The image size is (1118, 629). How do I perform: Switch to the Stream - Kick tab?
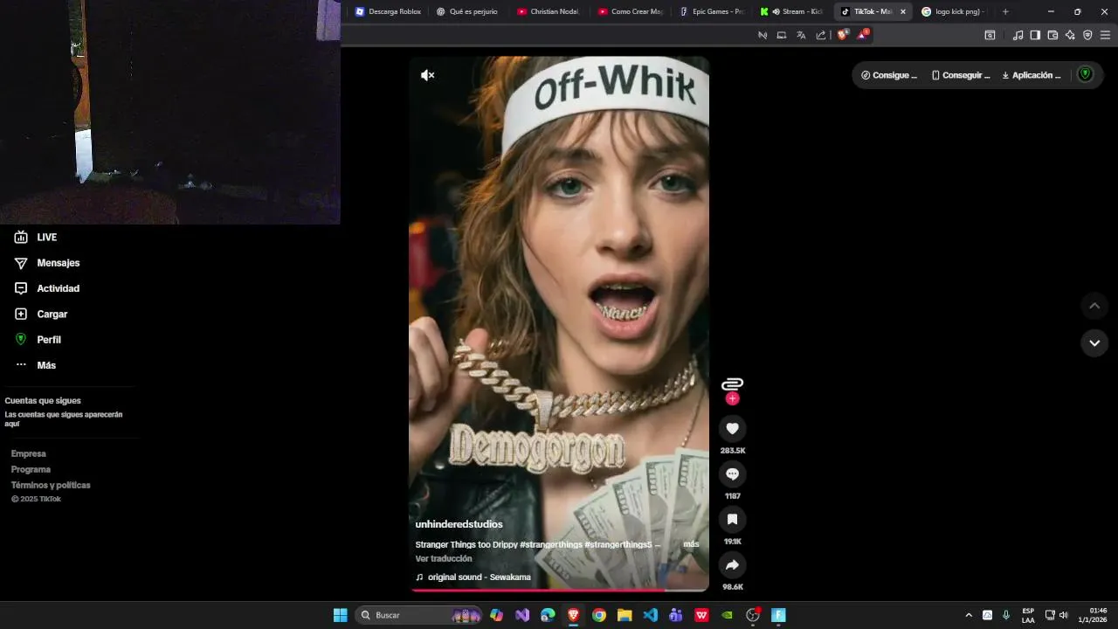tap(791, 11)
